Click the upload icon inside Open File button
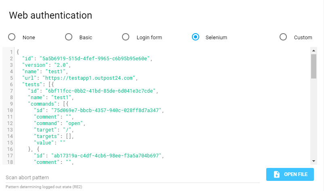 click(x=277, y=174)
